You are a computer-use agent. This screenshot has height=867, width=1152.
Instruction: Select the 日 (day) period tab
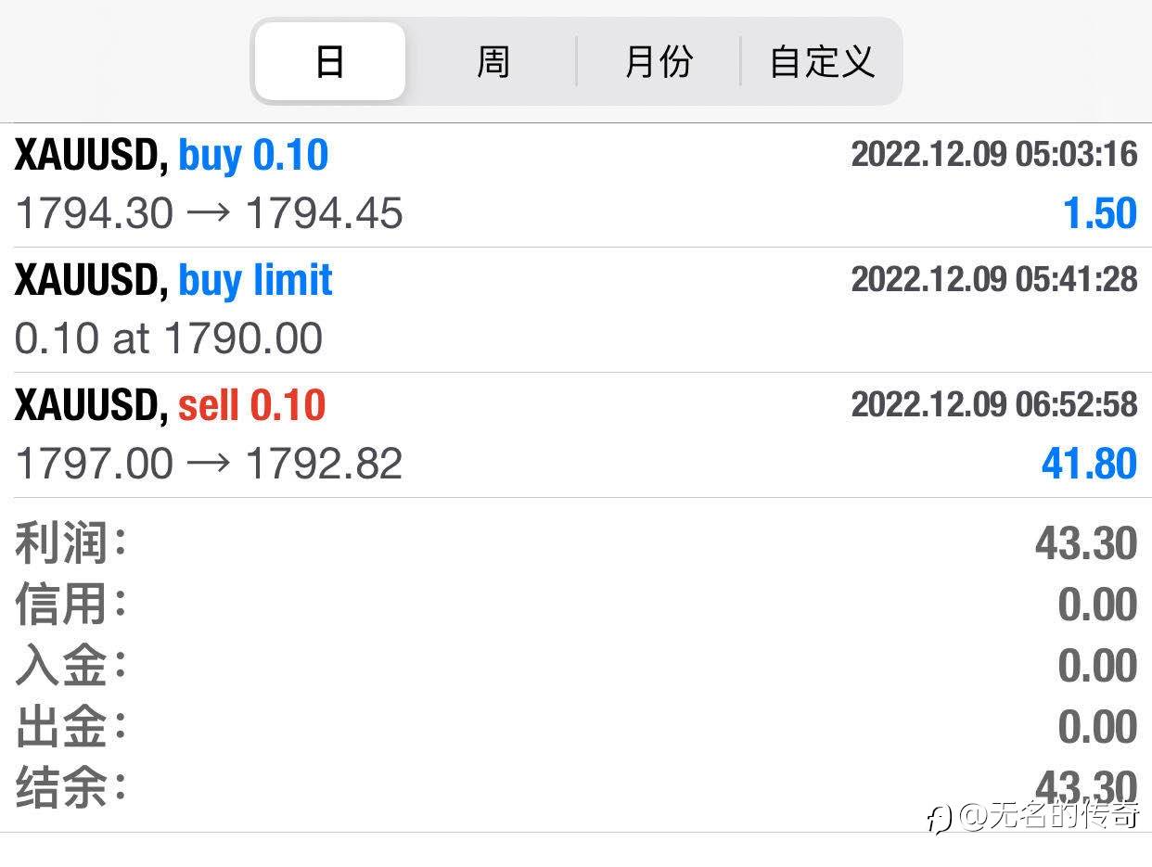point(330,62)
